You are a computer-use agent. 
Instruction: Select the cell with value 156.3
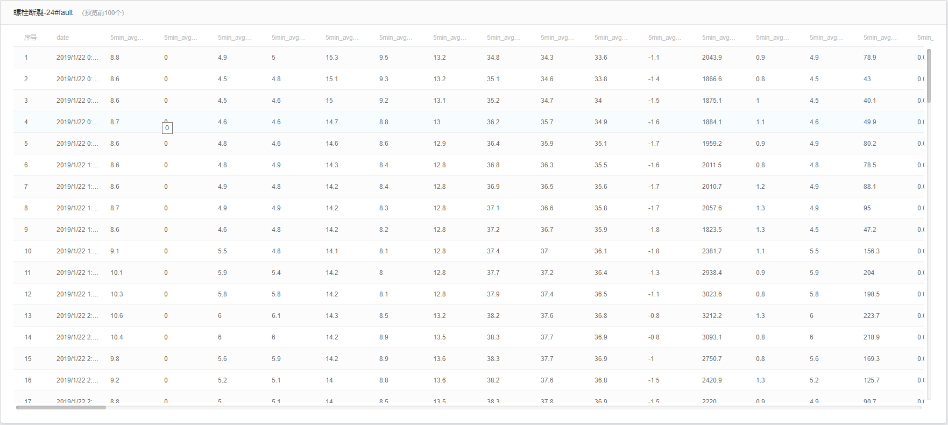point(872,251)
